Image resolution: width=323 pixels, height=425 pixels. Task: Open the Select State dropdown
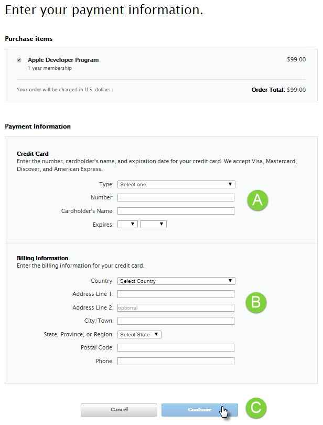[x=139, y=334]
